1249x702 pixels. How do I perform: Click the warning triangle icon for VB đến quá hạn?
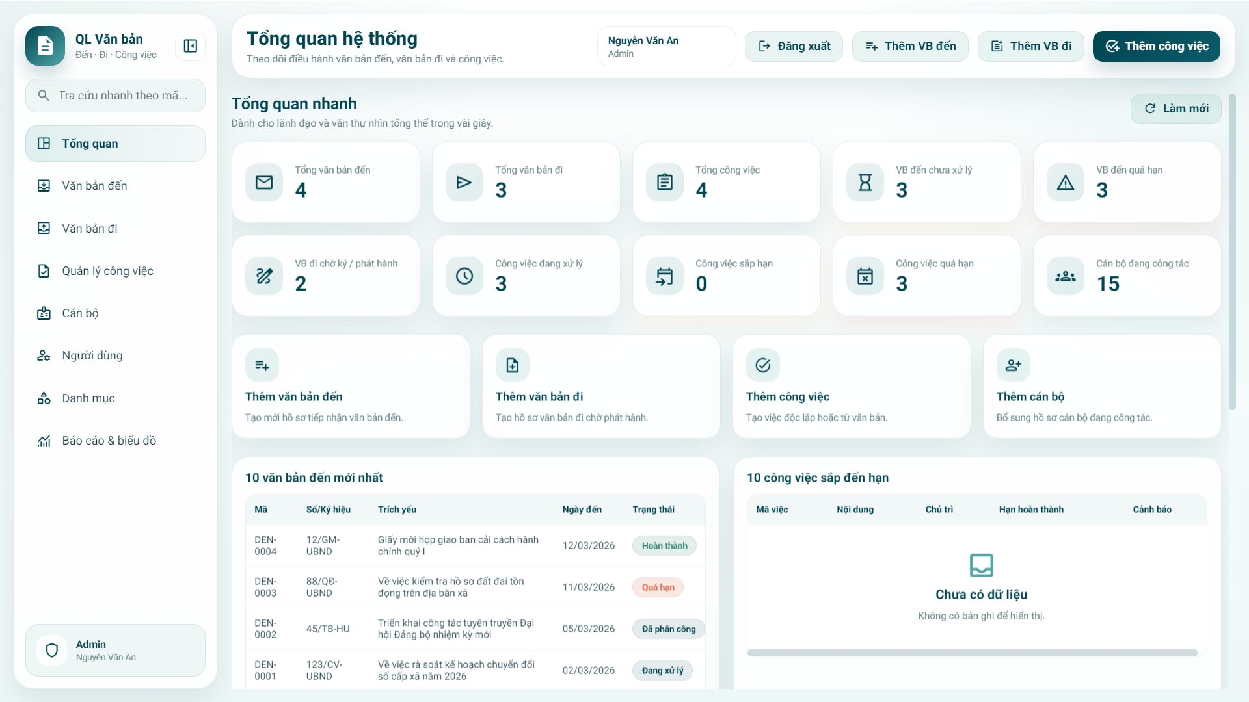(x=1065, y=183)
